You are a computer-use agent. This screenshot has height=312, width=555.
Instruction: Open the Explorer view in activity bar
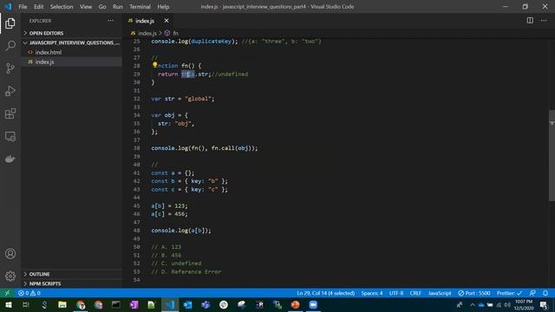coord(10,23)
